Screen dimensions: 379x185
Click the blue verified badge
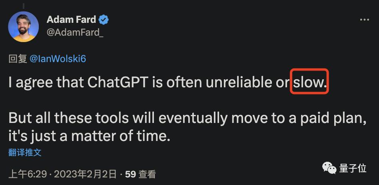tap(104, 20)
